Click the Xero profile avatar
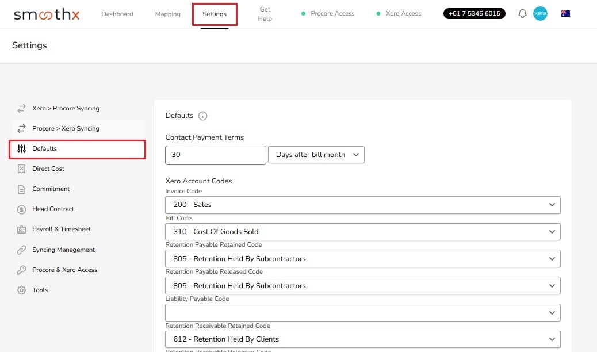The height and width of the screenshot is (352, 597). [x=541, y=13]
